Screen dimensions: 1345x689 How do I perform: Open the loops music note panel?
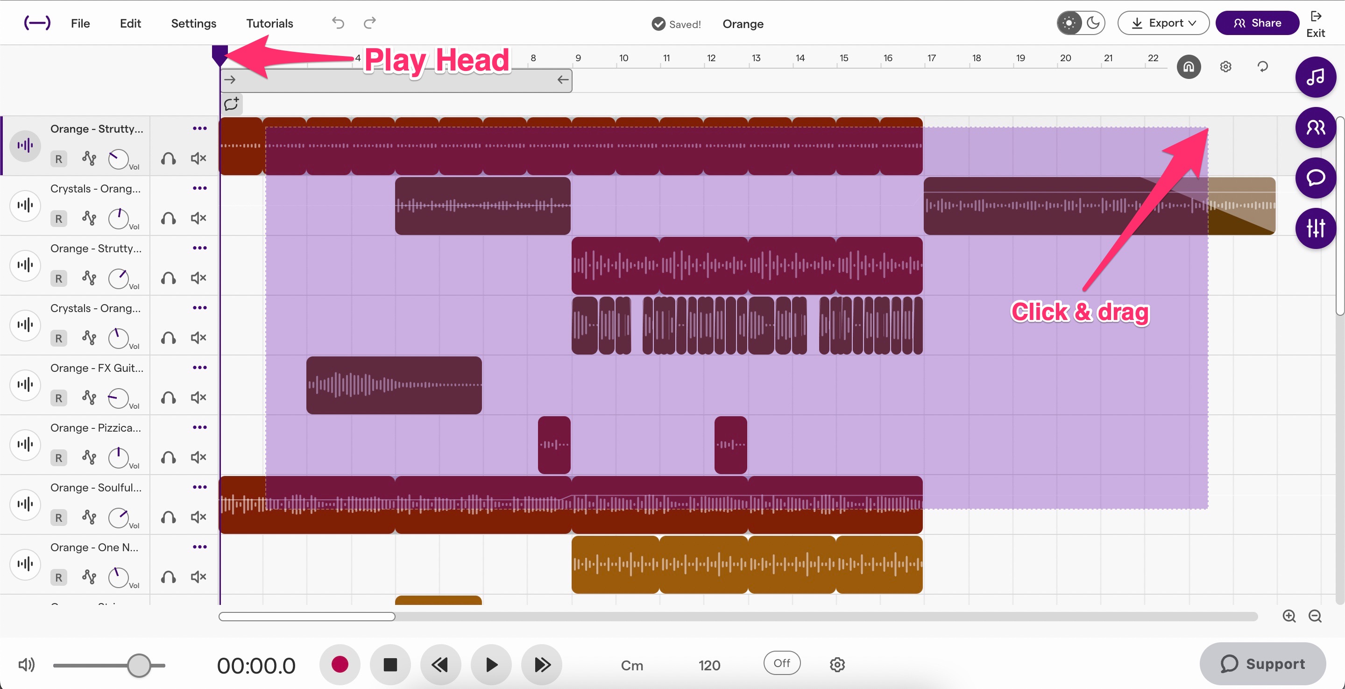[1315, 78]
